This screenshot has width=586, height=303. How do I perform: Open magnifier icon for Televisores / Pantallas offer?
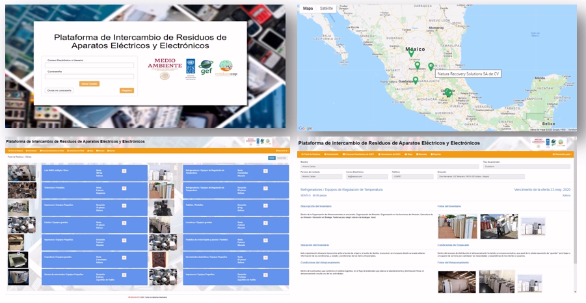[124, 188]
